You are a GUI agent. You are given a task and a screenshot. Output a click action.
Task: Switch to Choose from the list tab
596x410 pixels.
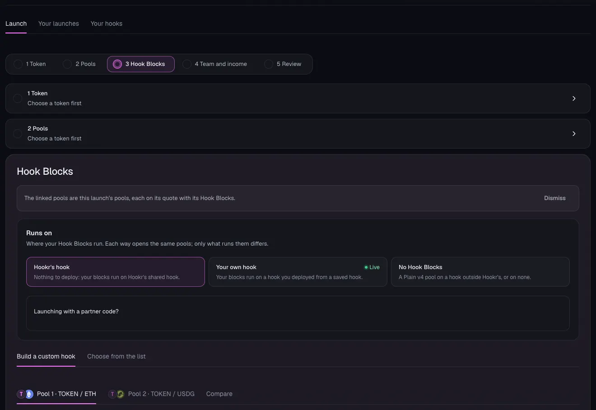[116, 356]
